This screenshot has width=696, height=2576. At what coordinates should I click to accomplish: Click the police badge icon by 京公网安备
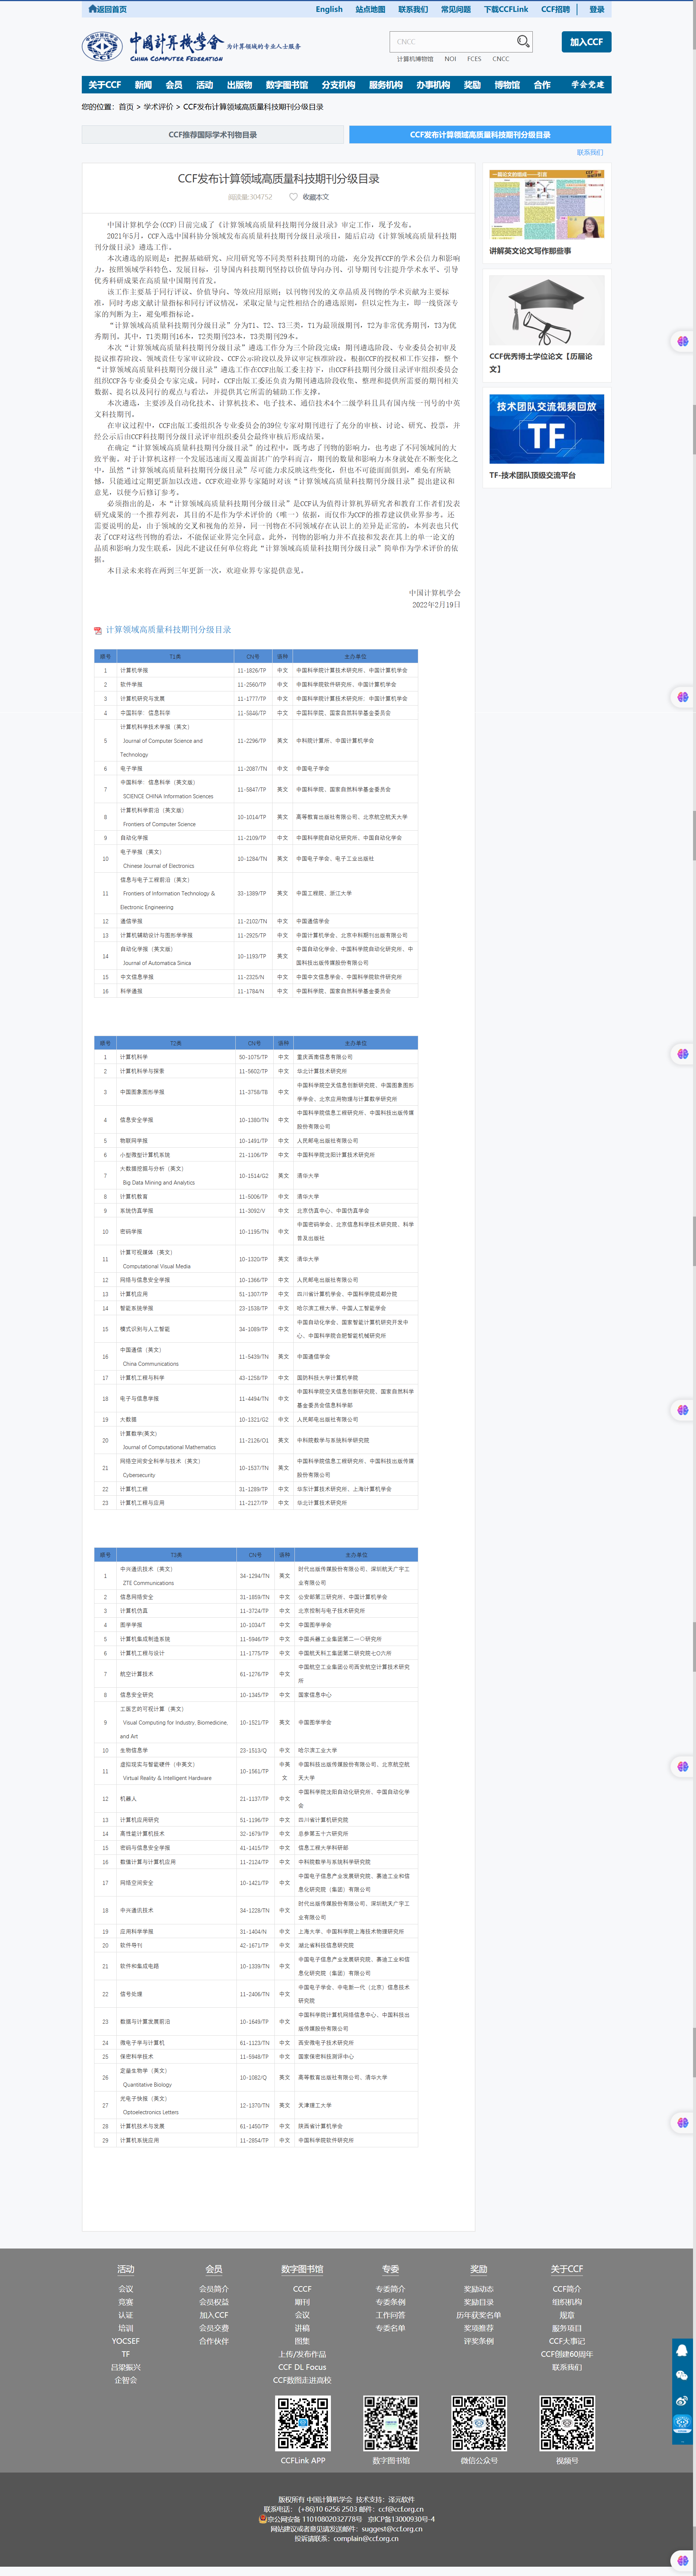coord(262,2519)
